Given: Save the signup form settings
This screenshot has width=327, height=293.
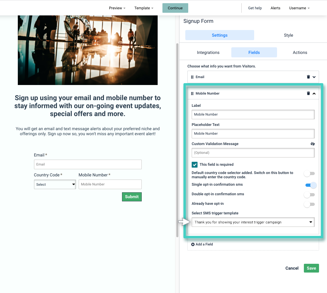Looking at the screenshot, I should 311,268.
